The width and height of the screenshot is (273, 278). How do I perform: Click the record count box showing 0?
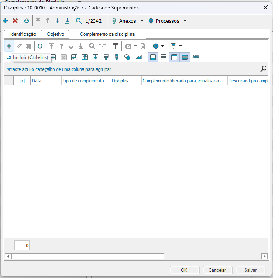(x=22, y=245)
